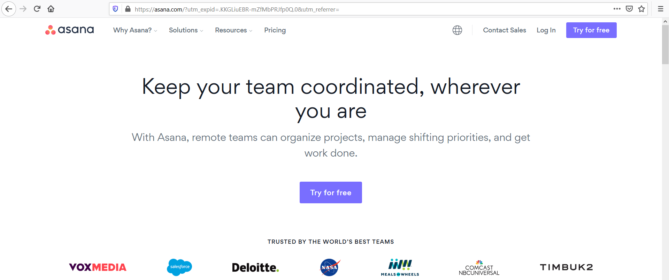Bookmark this page with the star icon
This screenshot has height=280, width=669.
(x=641, y=9)
